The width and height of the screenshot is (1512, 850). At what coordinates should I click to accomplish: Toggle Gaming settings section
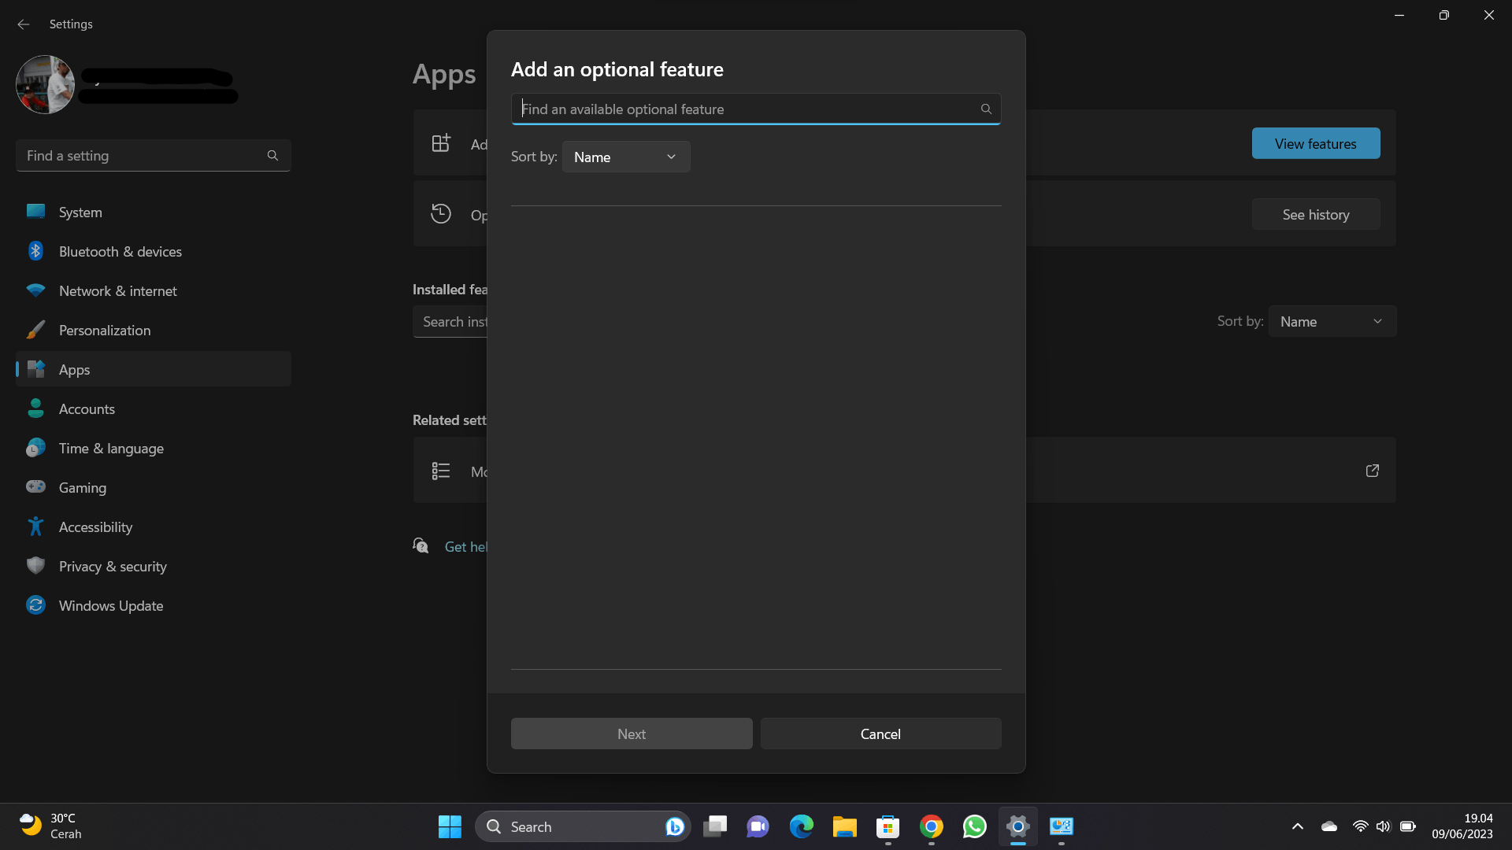point(82,486)
